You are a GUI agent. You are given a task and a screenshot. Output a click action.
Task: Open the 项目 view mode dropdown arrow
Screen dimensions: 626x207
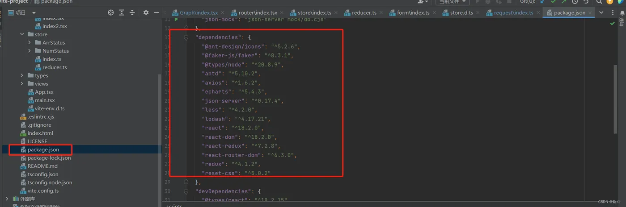pos(34,13)
